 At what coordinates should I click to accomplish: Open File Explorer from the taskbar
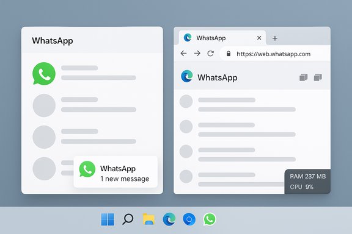(148, 219)
